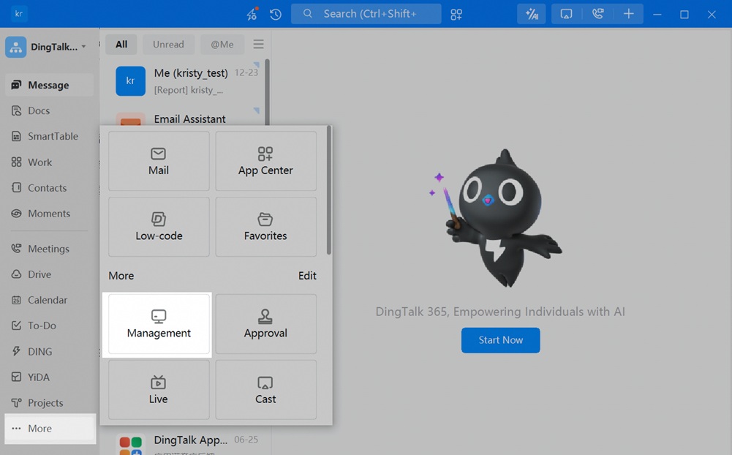Open Projects from the sidebar

pos(50,402)
